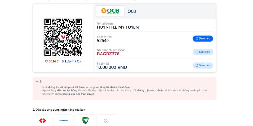Click the QR code image

tap(63, 37)
